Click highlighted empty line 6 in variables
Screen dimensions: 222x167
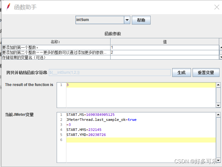tap(141, 140)
